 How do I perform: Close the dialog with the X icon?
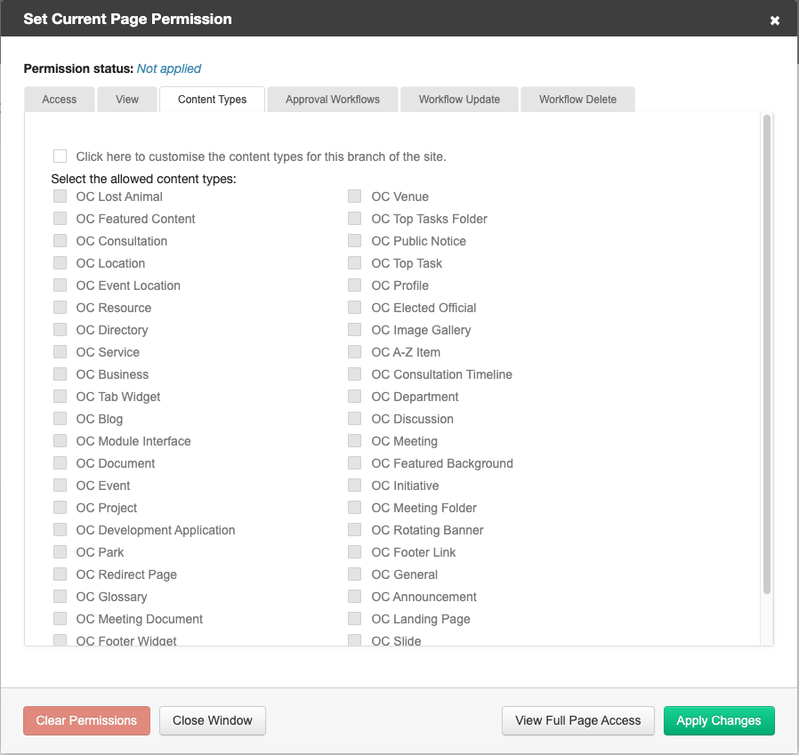pos(775,20)
